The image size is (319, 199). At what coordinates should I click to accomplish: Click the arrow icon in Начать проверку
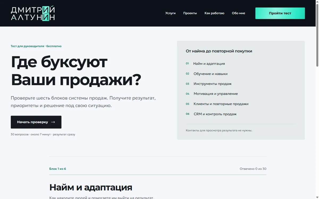click(53, 122)
